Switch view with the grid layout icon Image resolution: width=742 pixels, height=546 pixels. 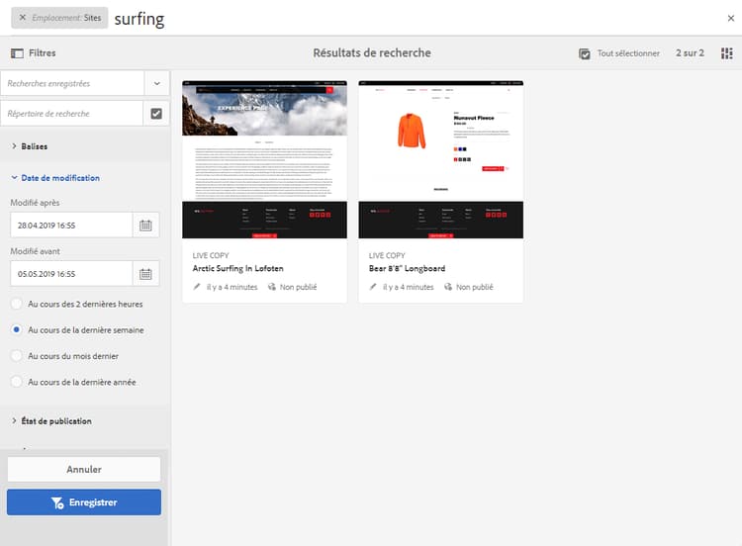click(x=727, y=53)
